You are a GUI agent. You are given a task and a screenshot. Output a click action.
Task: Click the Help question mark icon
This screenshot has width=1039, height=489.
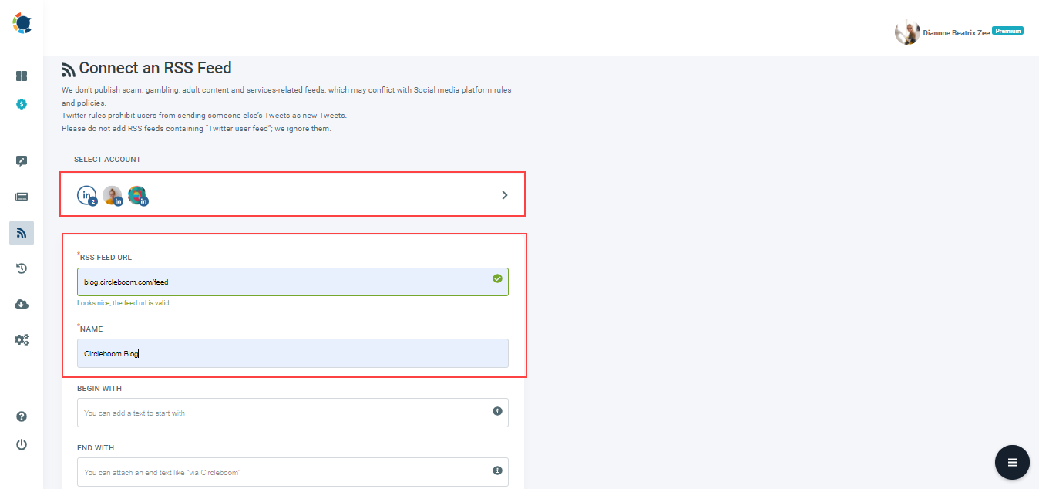pos(22,416)
